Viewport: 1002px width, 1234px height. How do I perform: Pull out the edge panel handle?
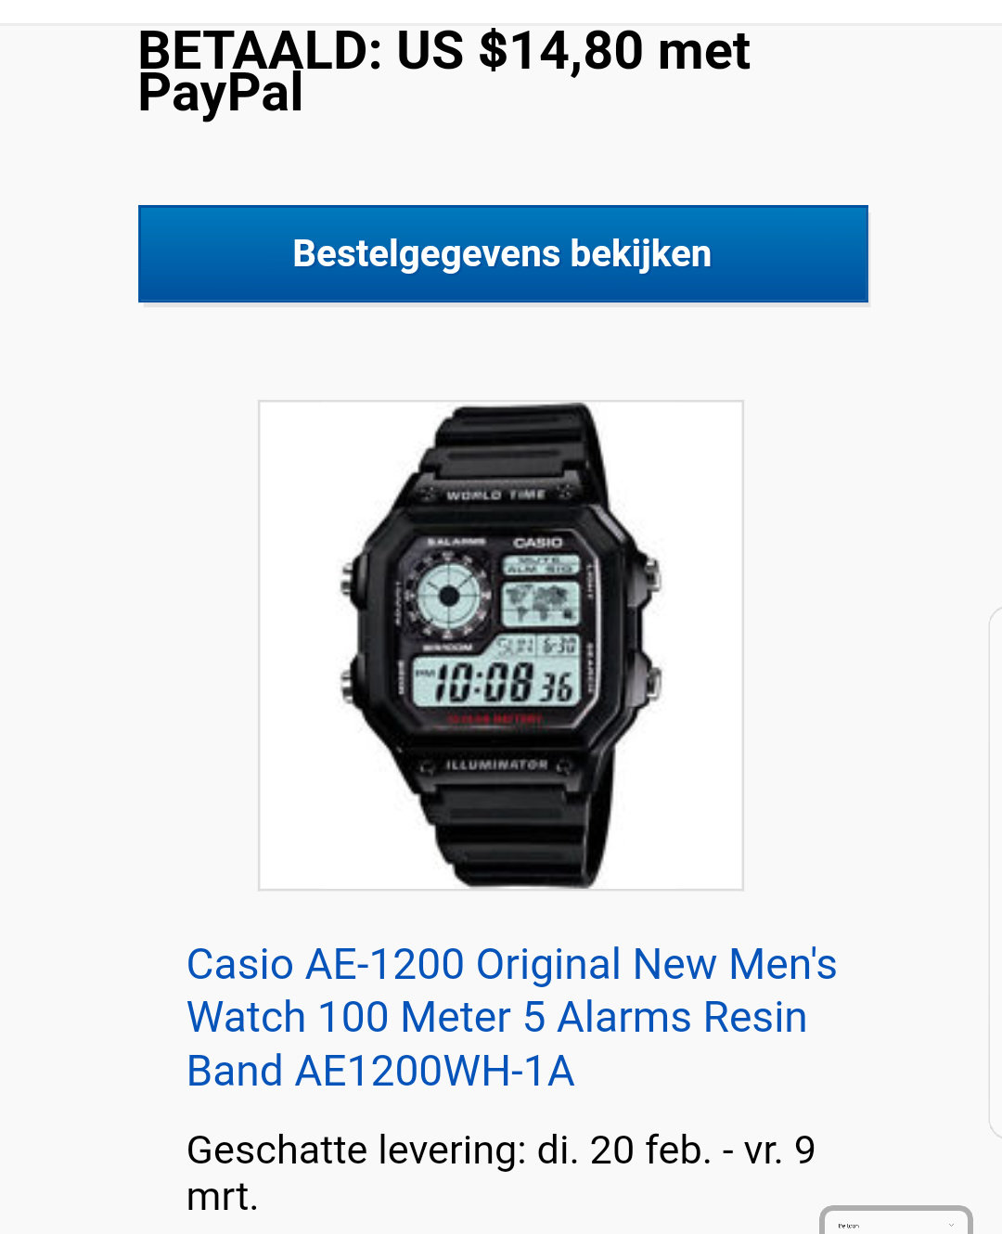pyautogui.click(x=996, y=872)
